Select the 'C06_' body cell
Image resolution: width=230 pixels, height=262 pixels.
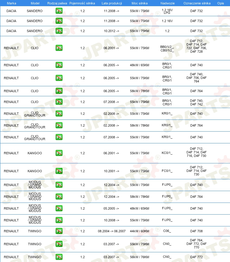167,231
